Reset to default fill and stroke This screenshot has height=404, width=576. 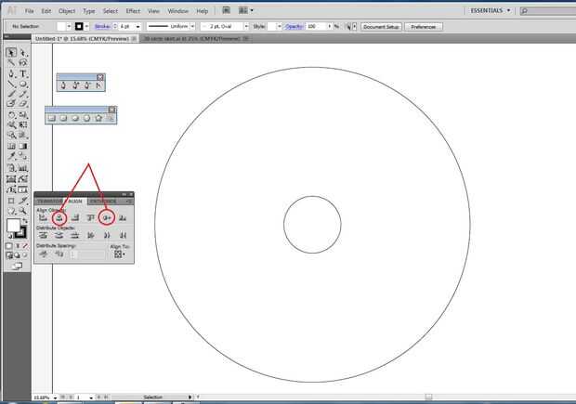click(10, 236)
